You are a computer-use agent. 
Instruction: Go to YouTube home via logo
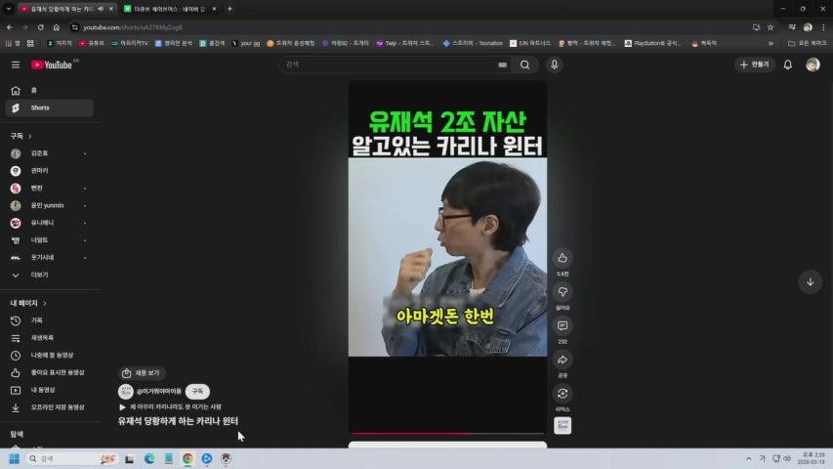point(52,64)
